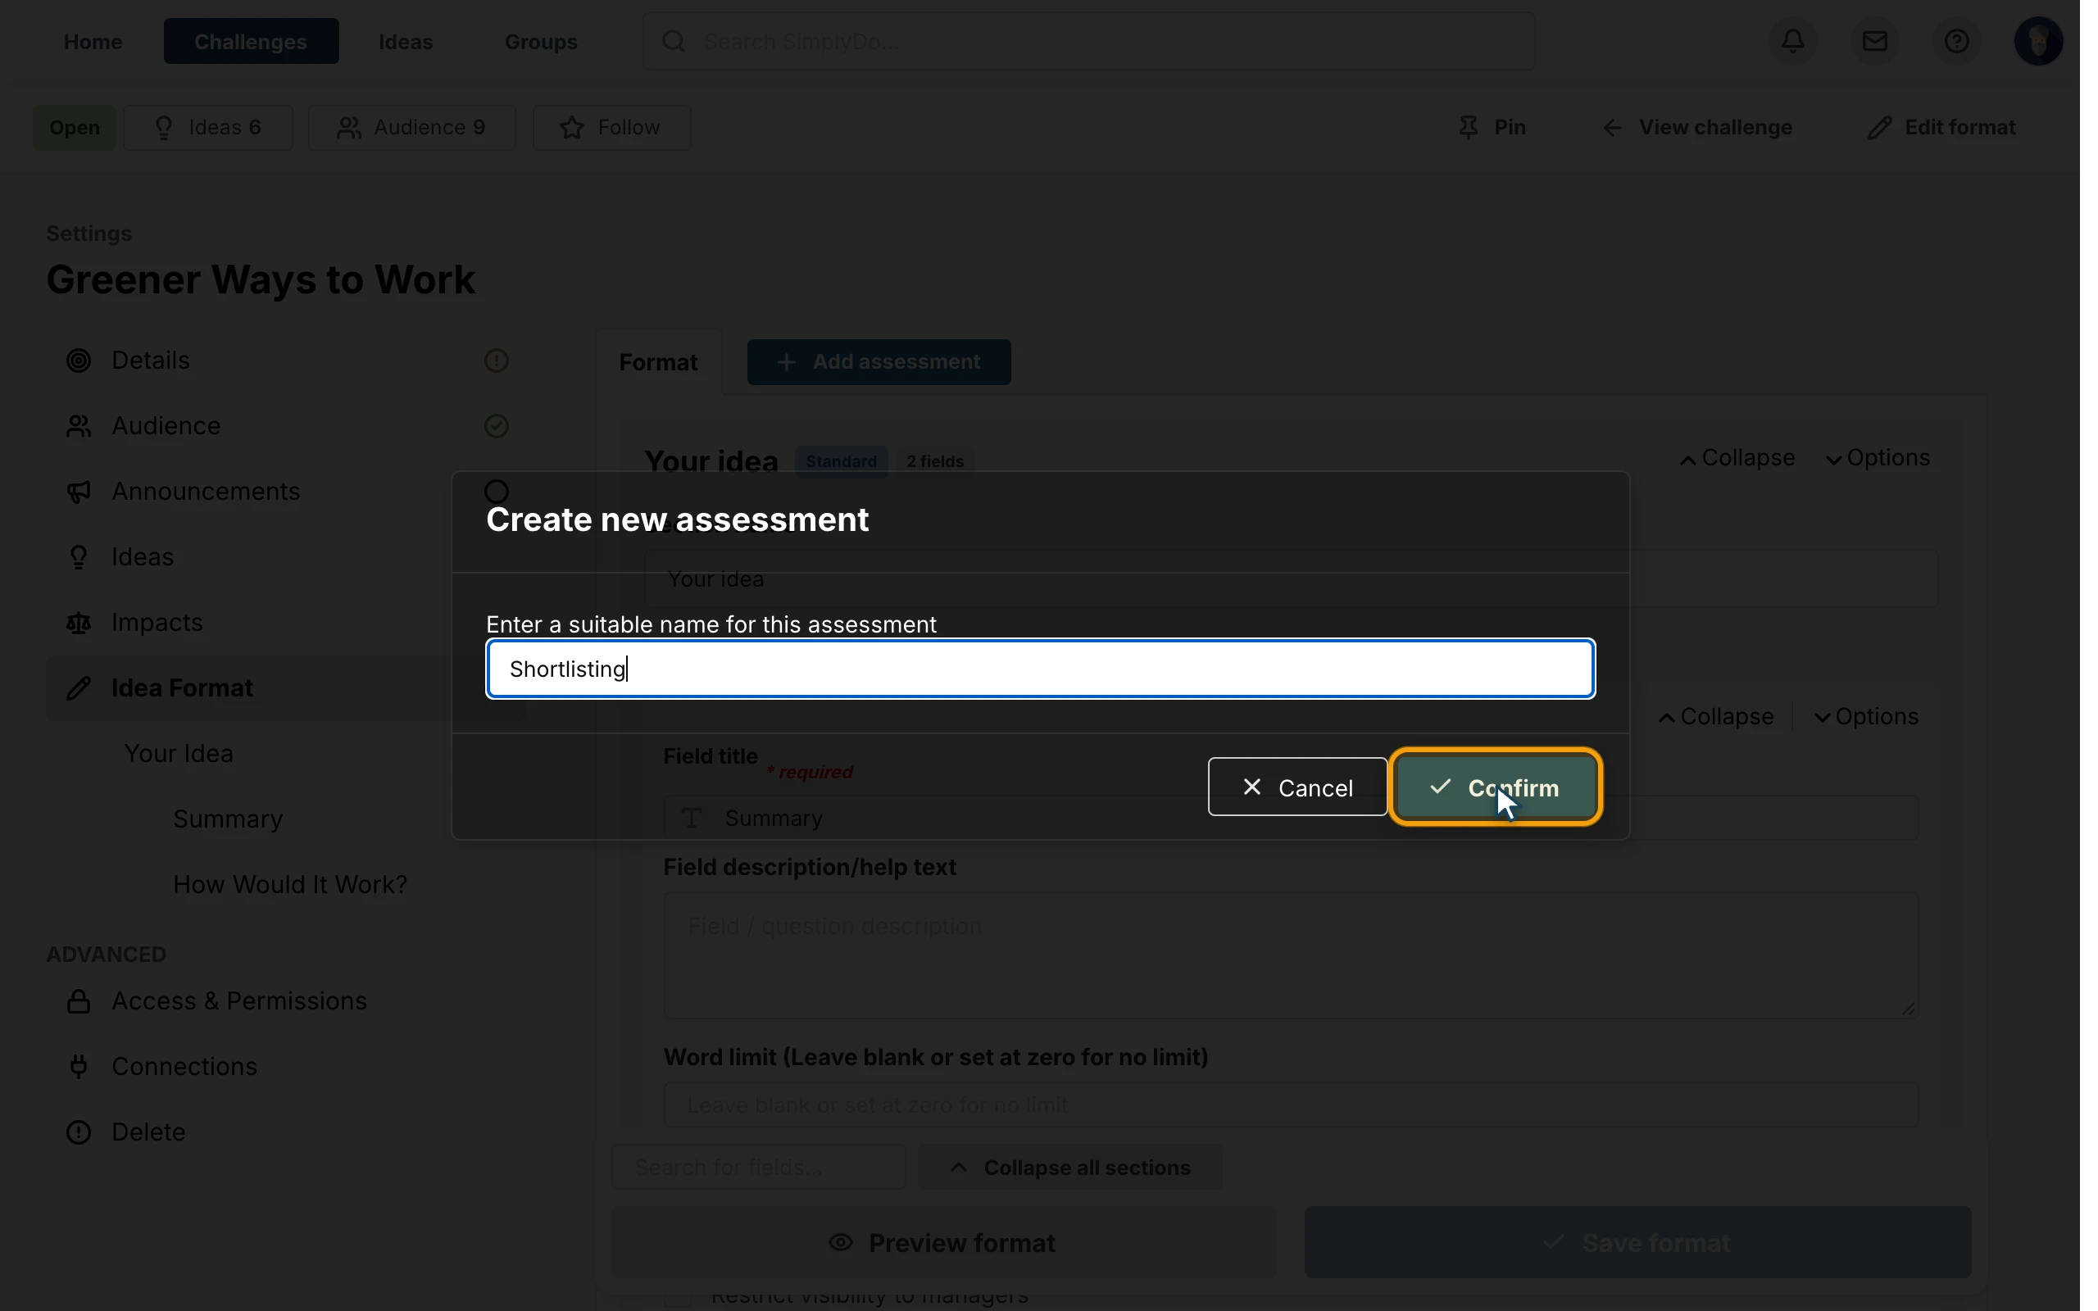Click the Preview format button

pos(943,1242)
